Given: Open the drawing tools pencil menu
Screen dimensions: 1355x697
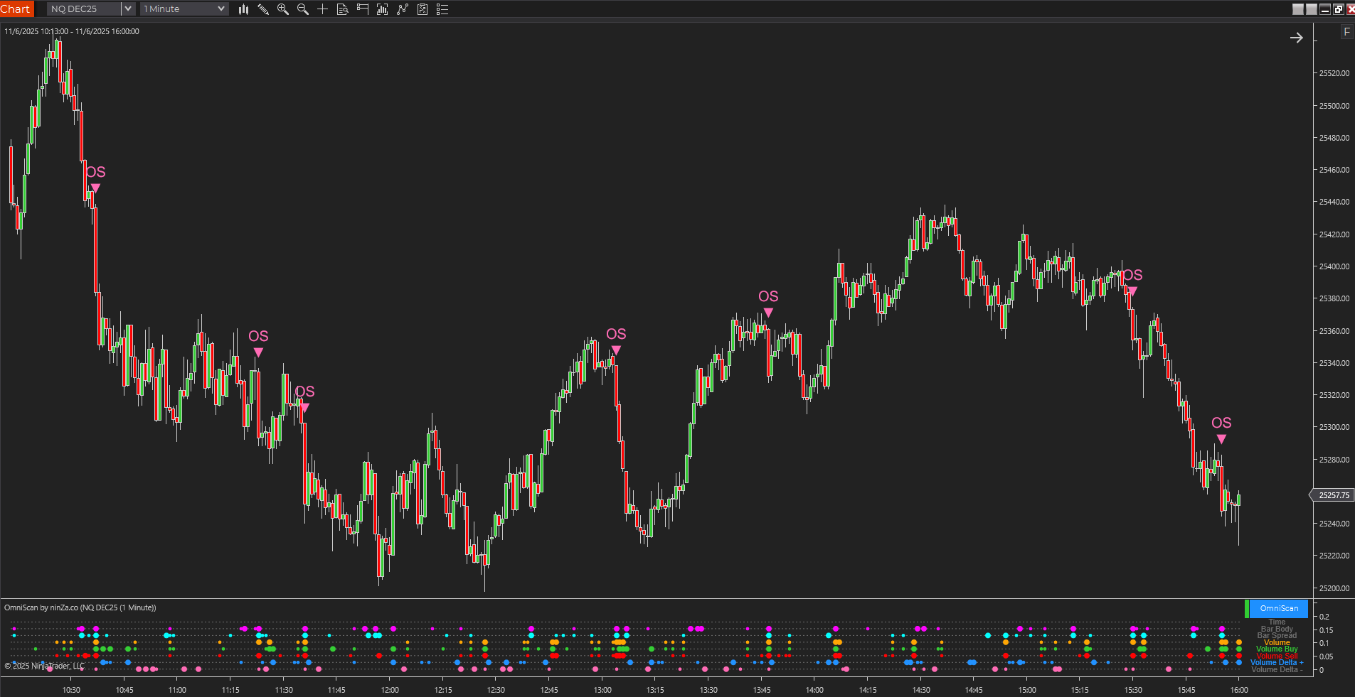Looking at the screenshot, I should tap(263, 9).
